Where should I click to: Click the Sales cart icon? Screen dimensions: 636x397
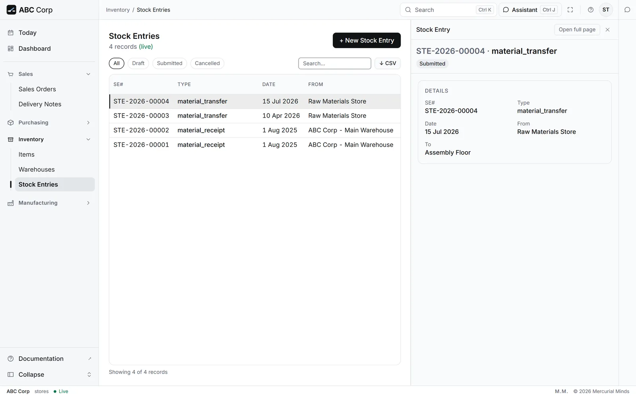coord(11,74)
